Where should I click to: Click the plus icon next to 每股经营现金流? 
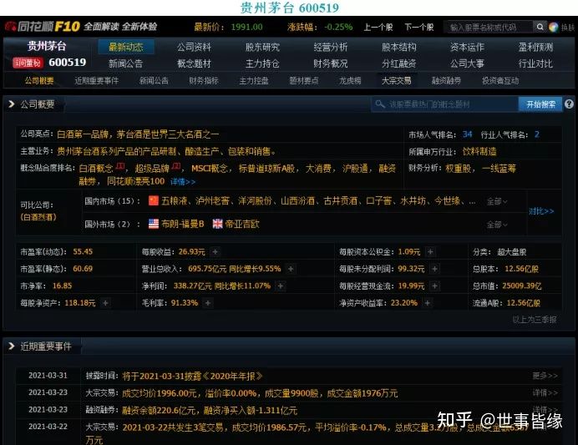pos(434,286)
